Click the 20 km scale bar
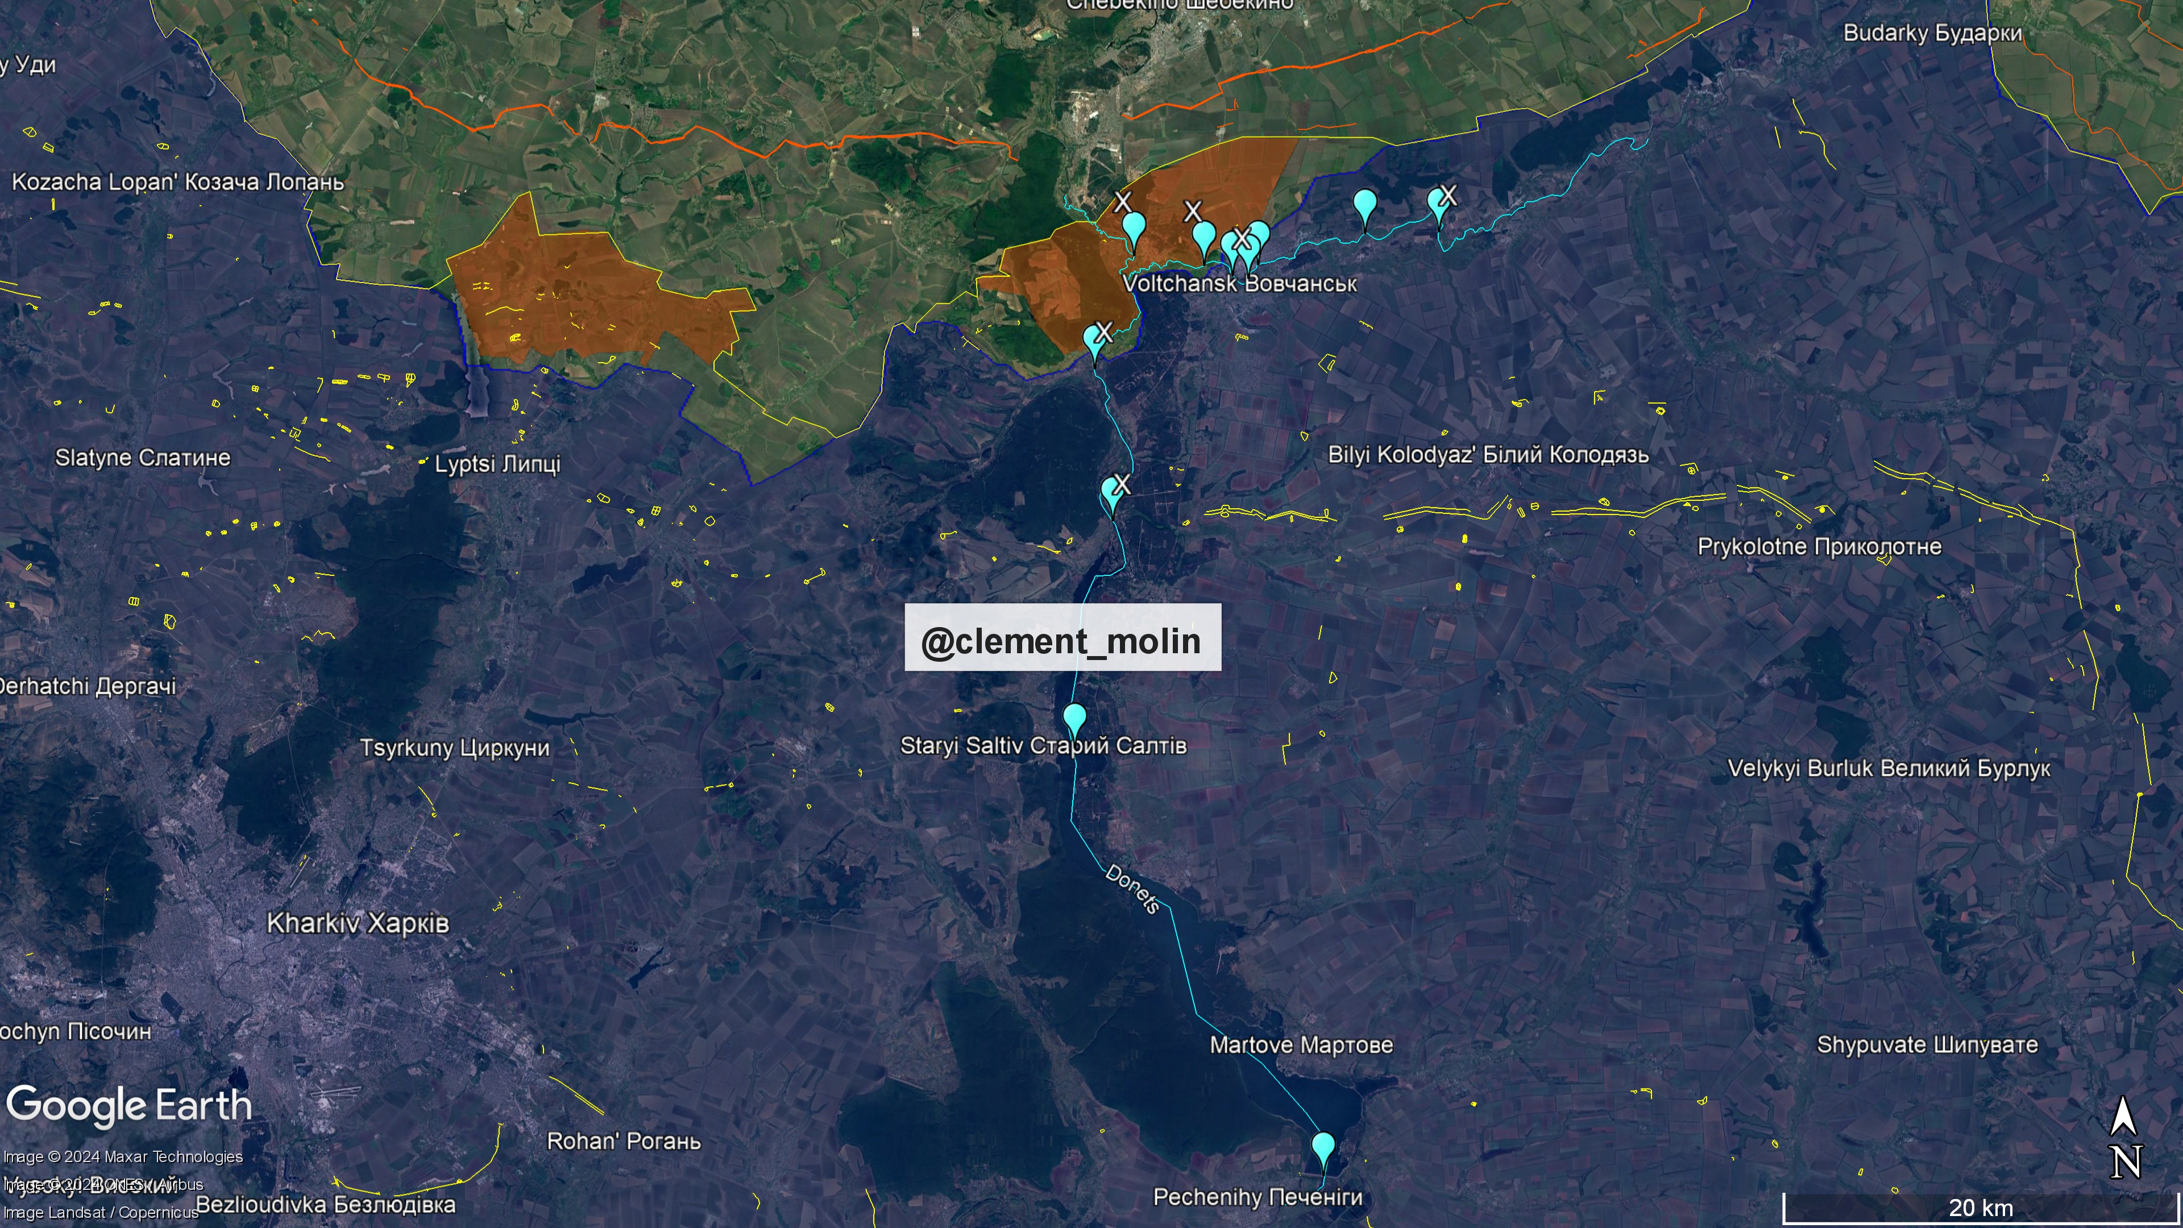The height and width of the screenshot is (1228, 2183). (x=1981, y=1208)
